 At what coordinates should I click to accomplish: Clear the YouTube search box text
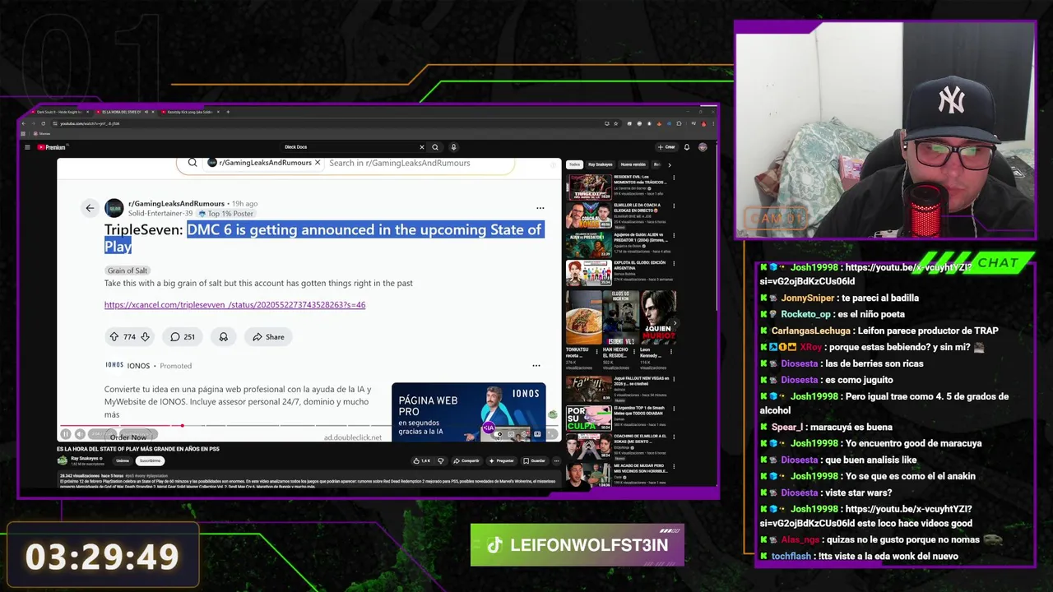pos(422,147)
